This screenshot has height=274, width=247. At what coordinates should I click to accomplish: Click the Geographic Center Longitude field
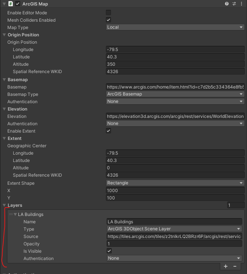pos(175,153)
